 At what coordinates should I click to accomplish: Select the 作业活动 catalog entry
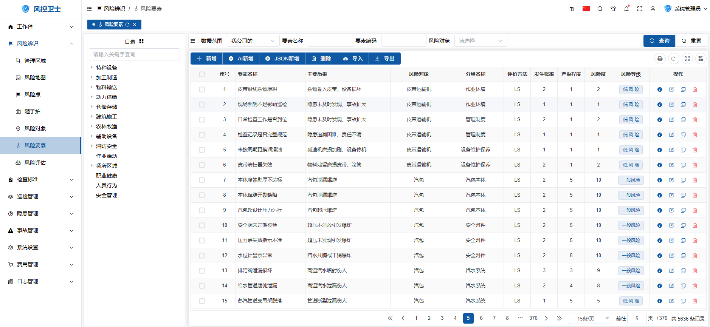point(107,156)
